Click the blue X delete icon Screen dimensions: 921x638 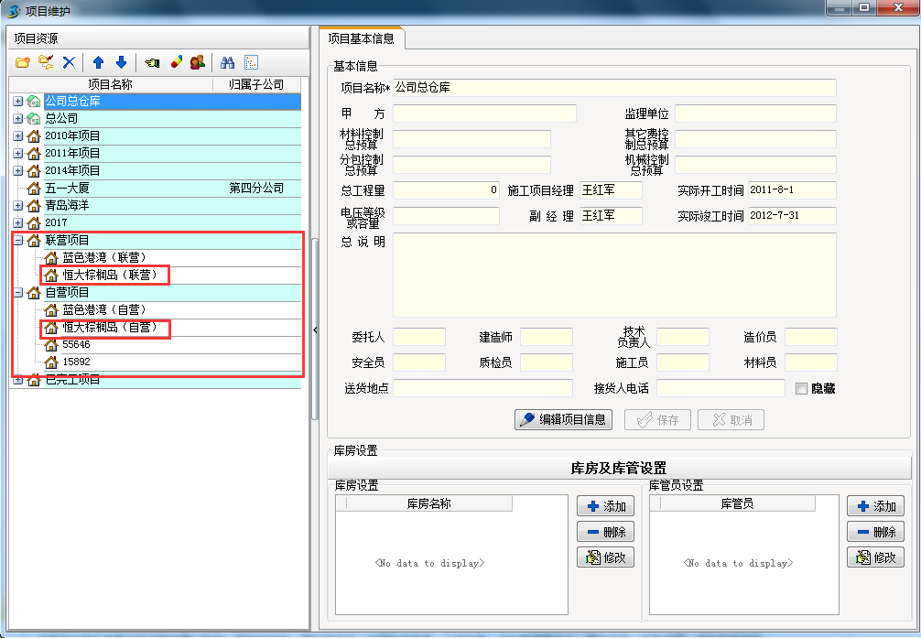pyautogui.click(x=69, y=62)
